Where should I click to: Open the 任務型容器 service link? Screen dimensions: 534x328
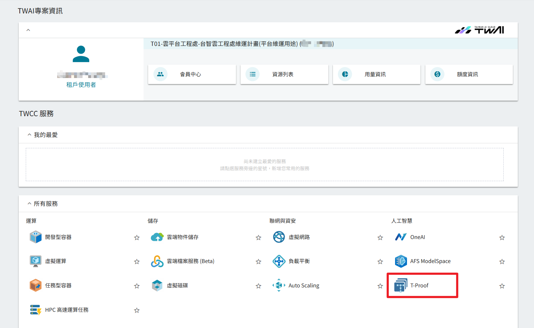click(58, 285)
